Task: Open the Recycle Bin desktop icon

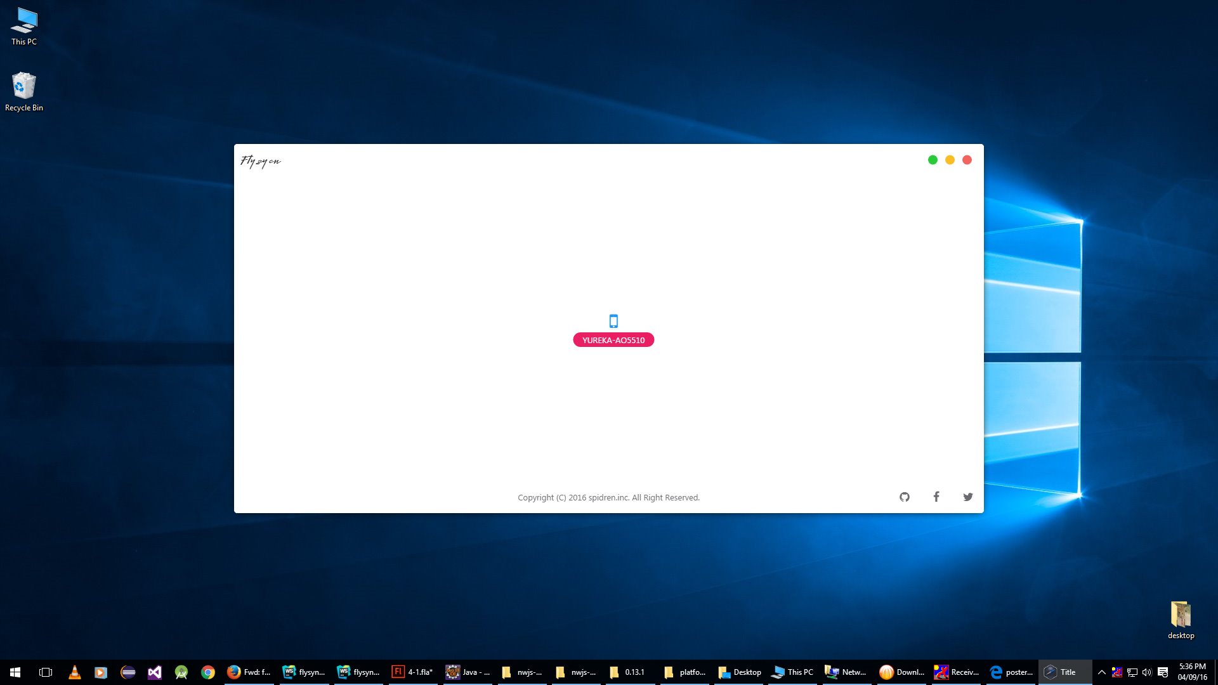Action: 24,91
